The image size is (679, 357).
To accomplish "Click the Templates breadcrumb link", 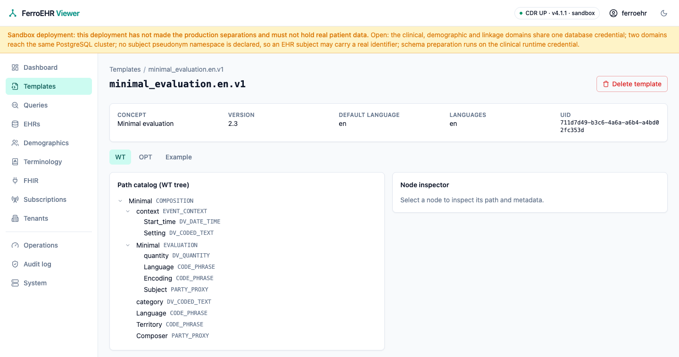I will click(x=125, y=69).
